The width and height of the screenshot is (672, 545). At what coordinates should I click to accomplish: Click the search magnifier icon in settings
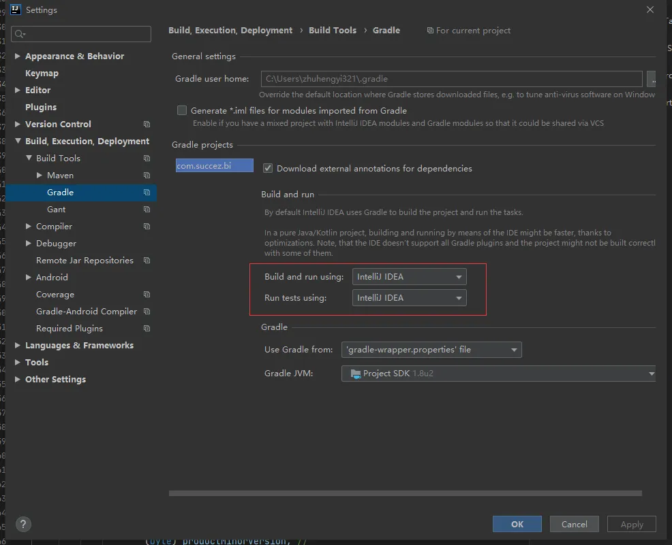click(20, 34)
